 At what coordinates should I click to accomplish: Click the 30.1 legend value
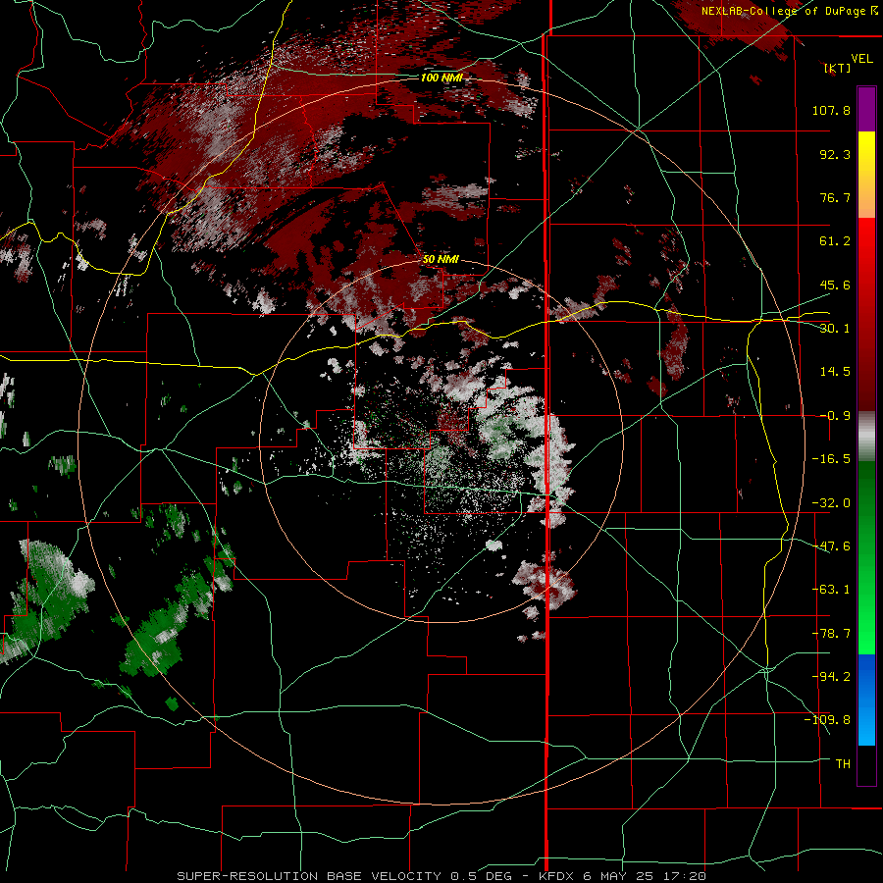[x=835, y=329]
